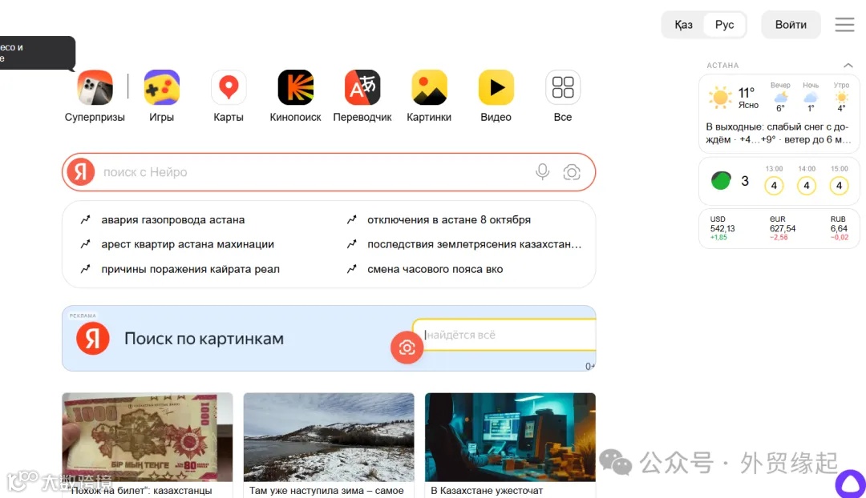Open the Суперпризы service icon

point(95,87)
